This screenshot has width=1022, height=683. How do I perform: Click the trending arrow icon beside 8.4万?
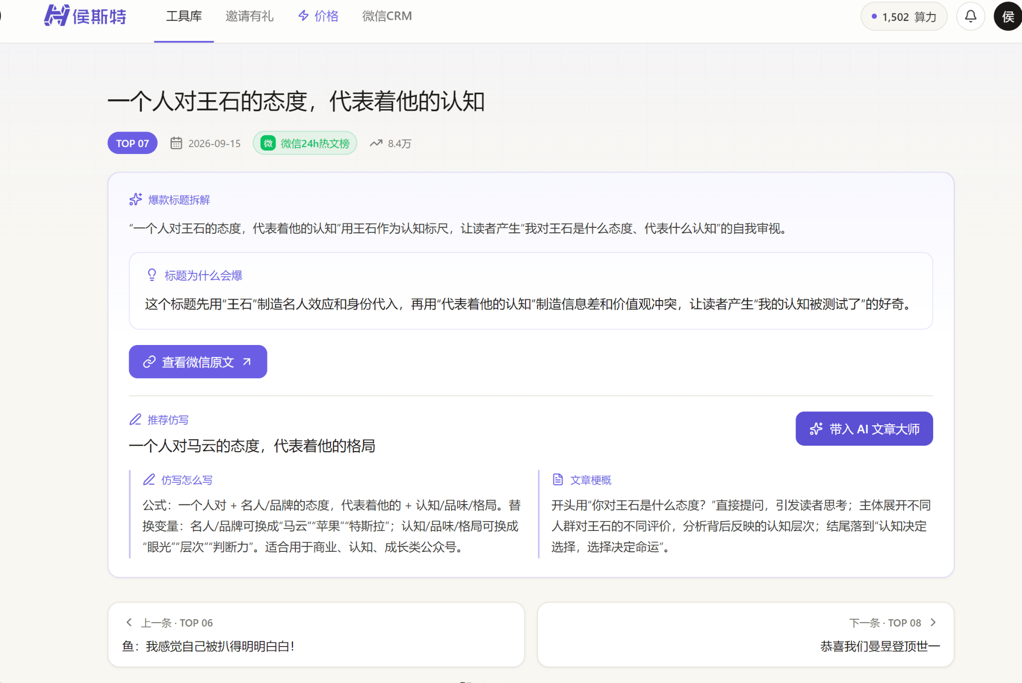pyautogui.click(x=376, y=144)
